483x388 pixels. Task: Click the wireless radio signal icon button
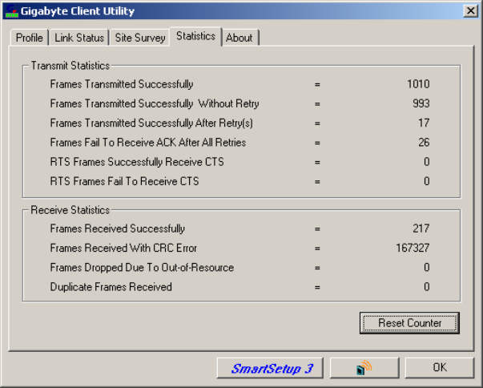pyautogui.click(x=364, y=368)
